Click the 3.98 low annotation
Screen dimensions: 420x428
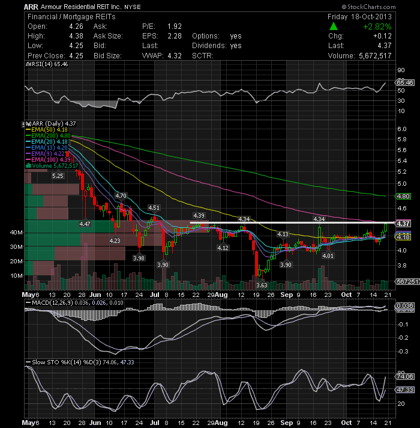click(139, 258)
